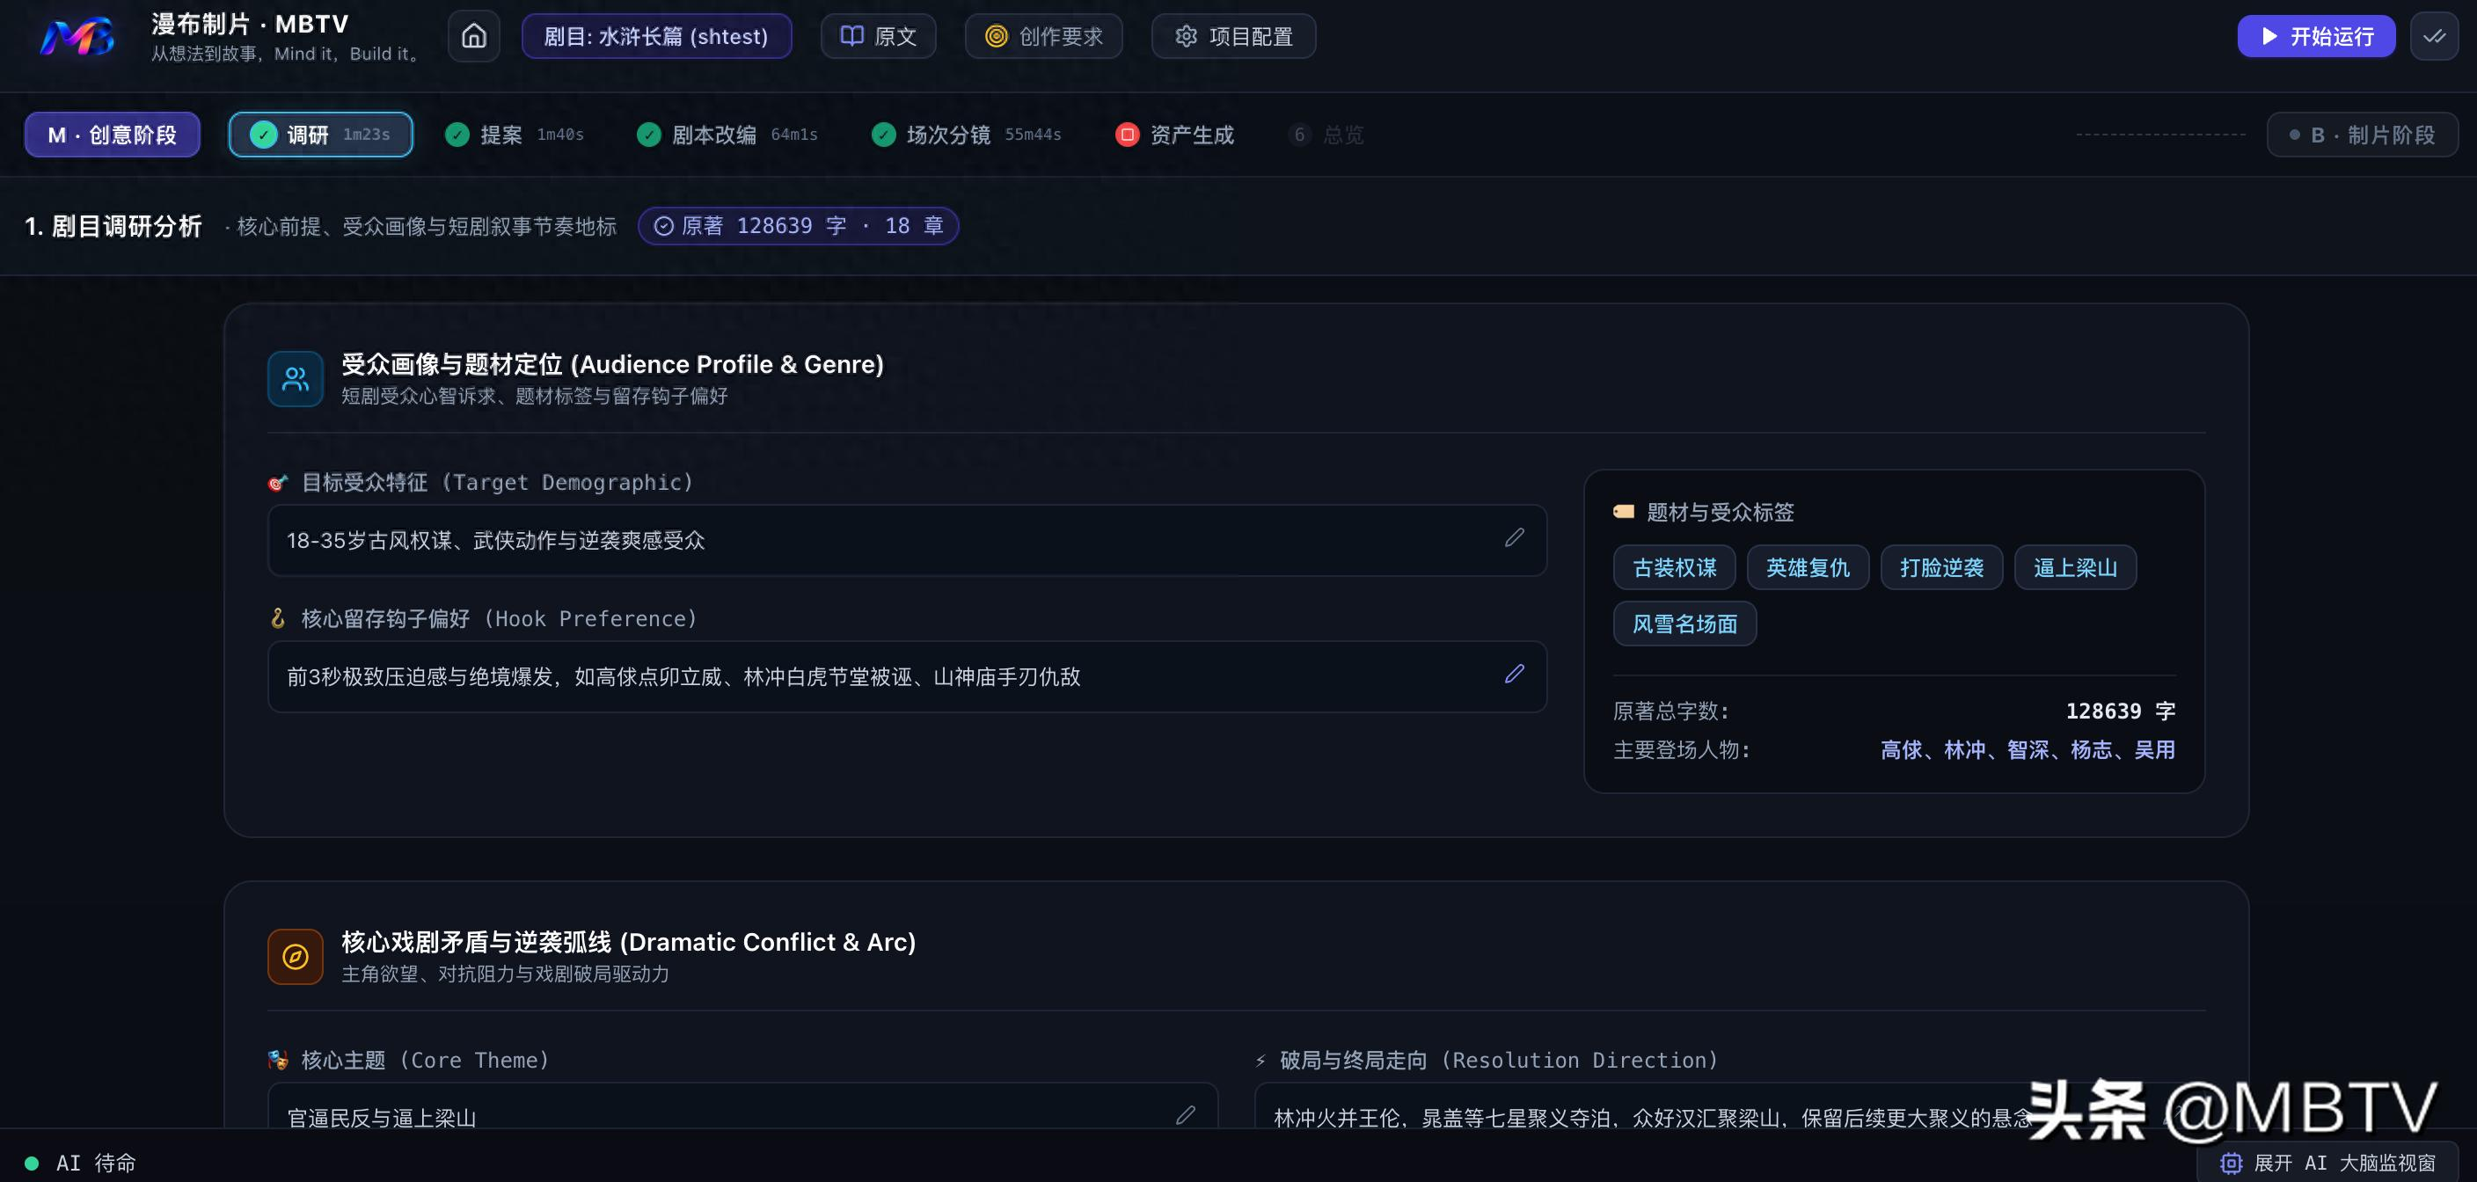Select the 古装权谋 genre tag
Image resolution: width=2477 pixels, height=1182 pixels.
pos(1674,567)
